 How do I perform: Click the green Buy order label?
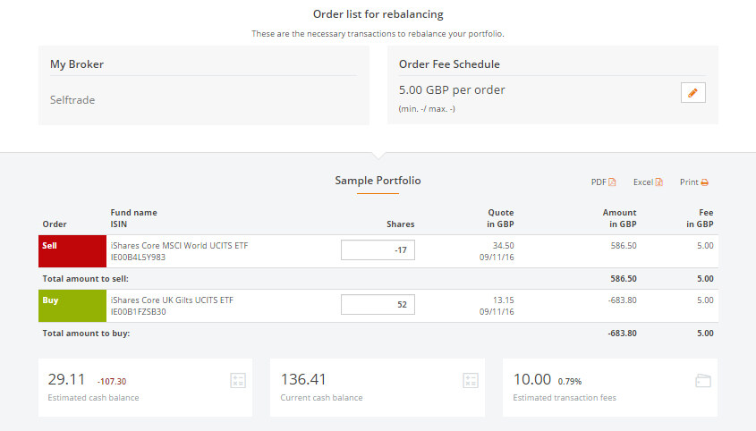[x=72, y=306]
